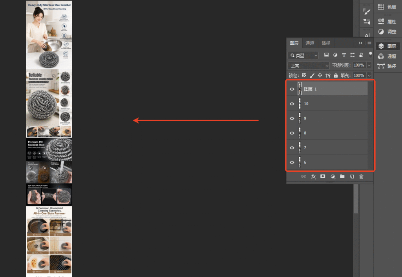Image resolution: width=402 pixels, height=277 pixels.
Task: Open the 色板 swatches panel
Action: coord(387,7)
